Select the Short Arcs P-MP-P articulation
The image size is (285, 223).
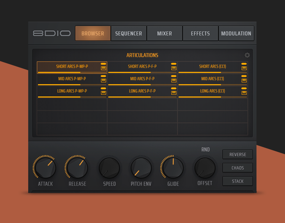pyautogui.click(x=72, y=68)
